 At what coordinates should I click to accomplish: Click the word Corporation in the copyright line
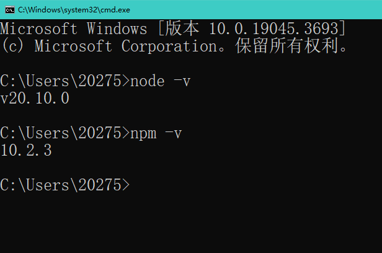coord(169,46)
